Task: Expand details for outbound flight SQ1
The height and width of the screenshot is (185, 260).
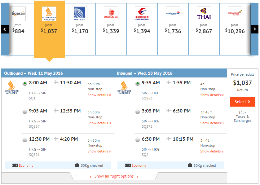Action: tap(99, 95)
